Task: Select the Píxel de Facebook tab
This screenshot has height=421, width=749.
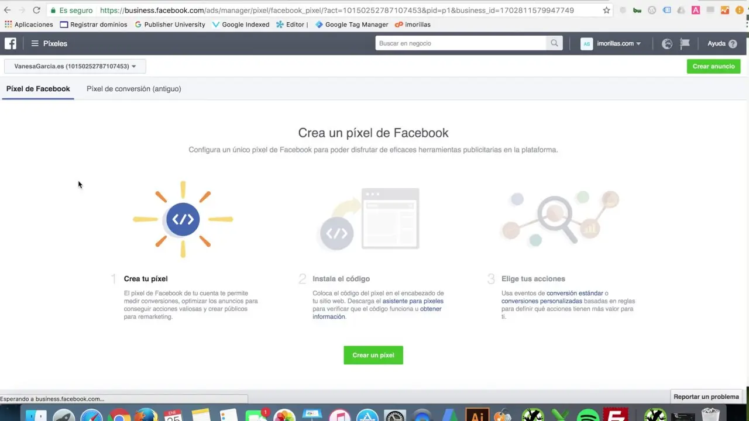Action: [38, 89]
